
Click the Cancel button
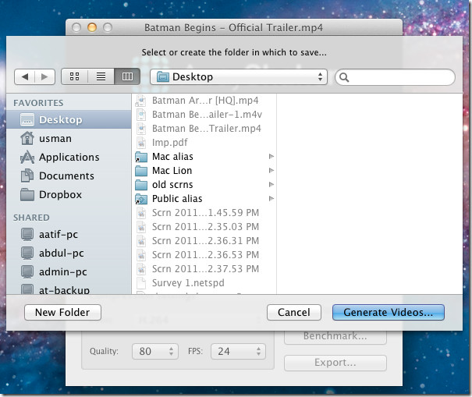click(293, 312)
